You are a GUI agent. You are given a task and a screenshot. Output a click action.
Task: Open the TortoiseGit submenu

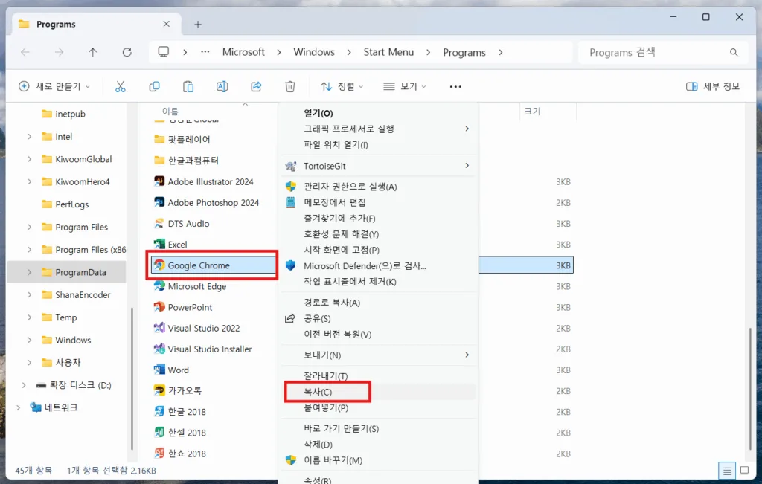coord(378,166)
